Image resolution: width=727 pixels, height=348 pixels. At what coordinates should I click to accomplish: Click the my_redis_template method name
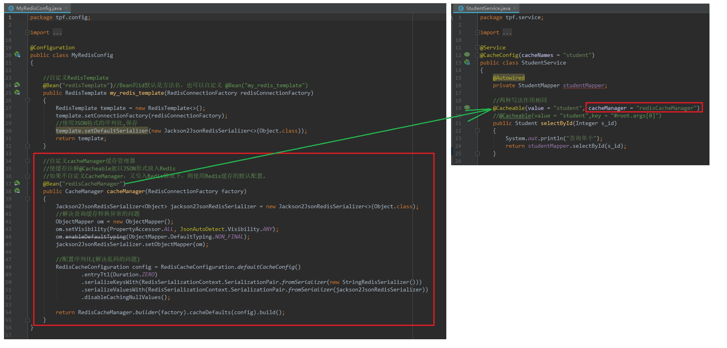(137, 93)
